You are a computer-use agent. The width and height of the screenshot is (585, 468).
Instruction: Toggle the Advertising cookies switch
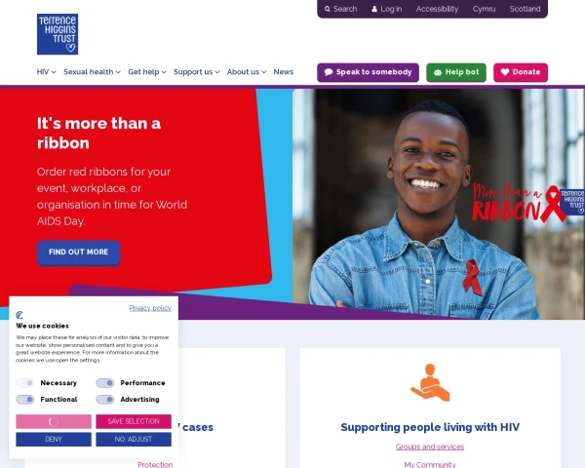click(x=105, y=400)
